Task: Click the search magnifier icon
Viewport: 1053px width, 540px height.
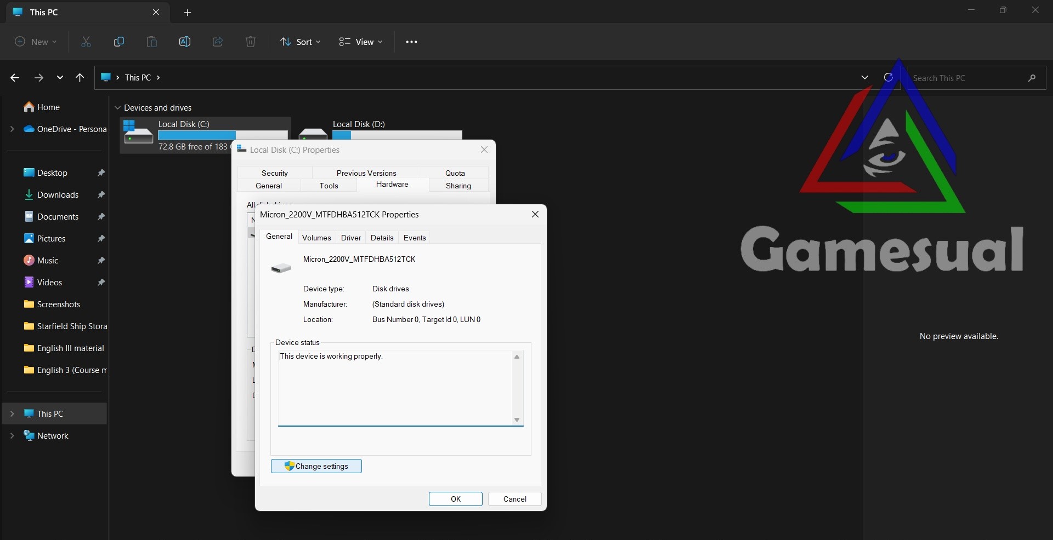Action: point(1032,78)
